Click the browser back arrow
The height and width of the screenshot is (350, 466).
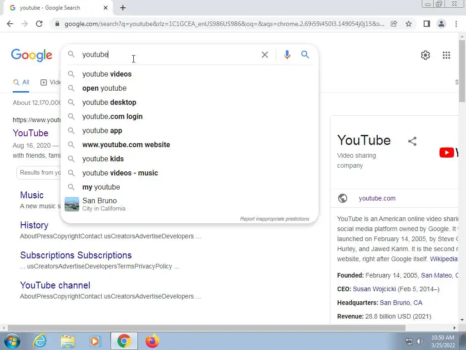click(10, 24)
